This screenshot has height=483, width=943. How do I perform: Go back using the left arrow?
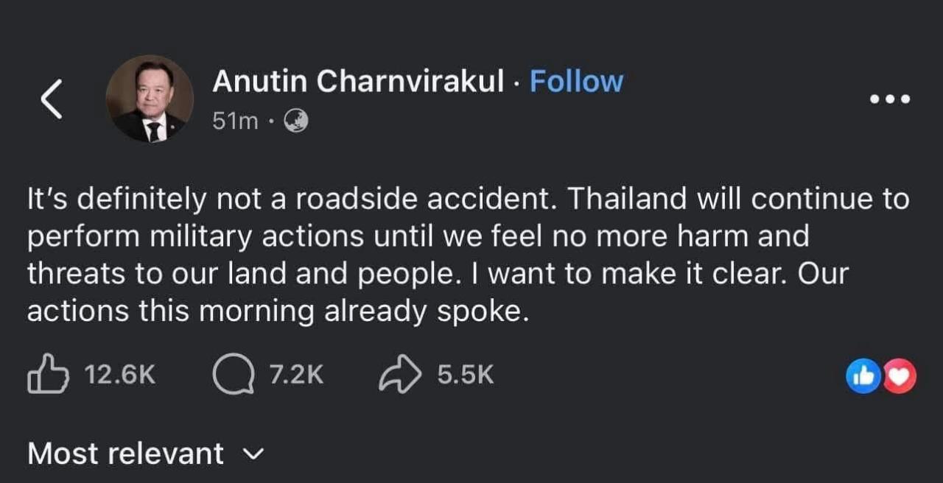click(x=51, y=99)
